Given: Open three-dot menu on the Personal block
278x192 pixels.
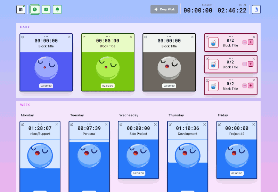Looking at the screenshot, I should point(89,124).
